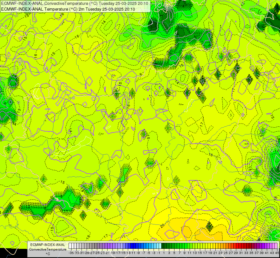
Task: Click the ConvectiveTemperature legend label
Action: point(48,249)
